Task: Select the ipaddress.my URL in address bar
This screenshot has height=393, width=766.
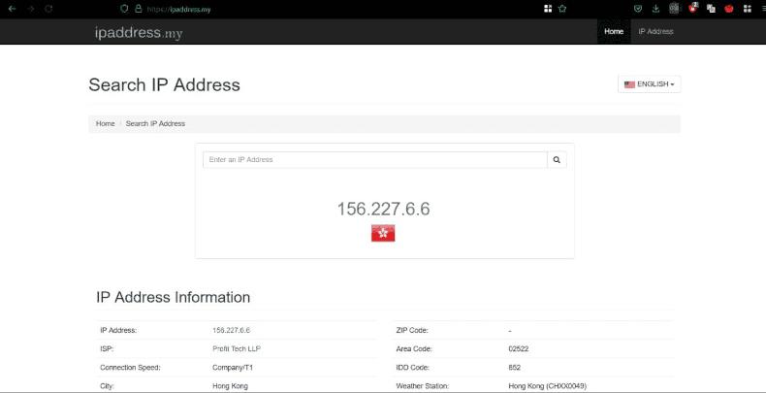Action: 178,10
